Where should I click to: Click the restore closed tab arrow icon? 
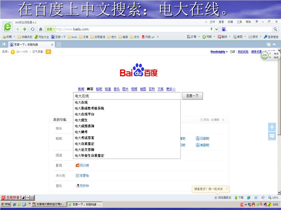coord(274,44)
